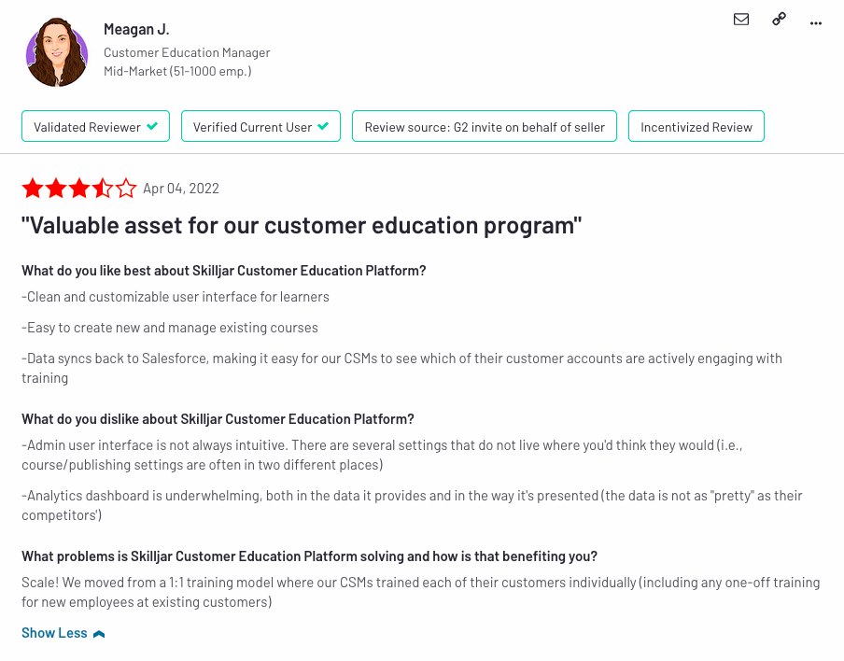Click the Customer Education Manager job title
Viewport: 844px width, 661px height.
pyautogui.click(x=187, y=53)
